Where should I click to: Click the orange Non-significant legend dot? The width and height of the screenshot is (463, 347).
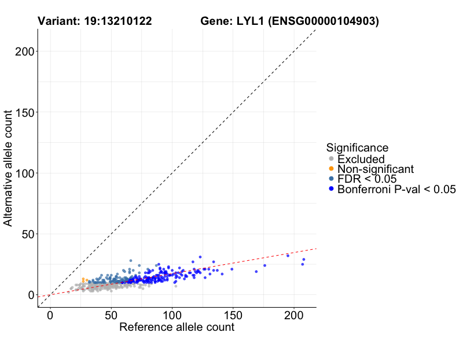click(331, 169)
